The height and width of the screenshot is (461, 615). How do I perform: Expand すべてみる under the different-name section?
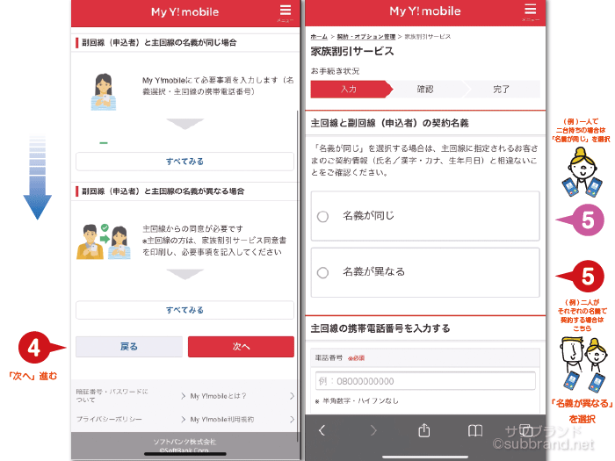pyautogui.click(x=184, y=310)
